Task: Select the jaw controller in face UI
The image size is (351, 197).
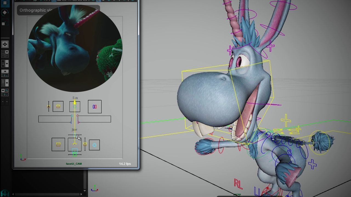Action: tap(75, 144)
